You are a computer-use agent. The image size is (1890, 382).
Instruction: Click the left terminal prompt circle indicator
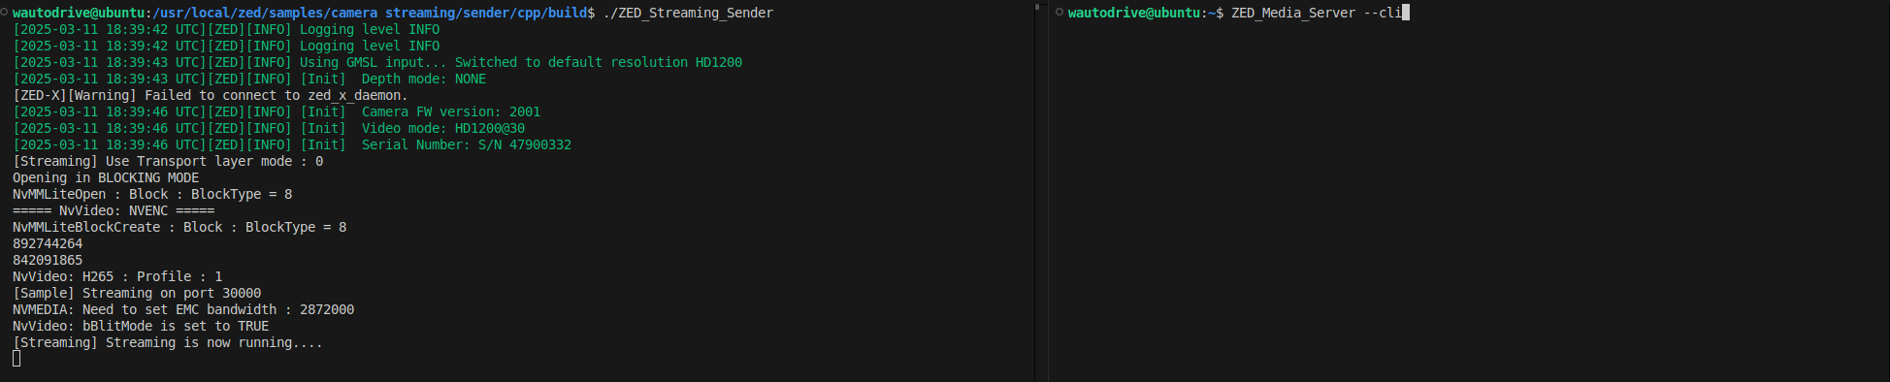[5, 13]
